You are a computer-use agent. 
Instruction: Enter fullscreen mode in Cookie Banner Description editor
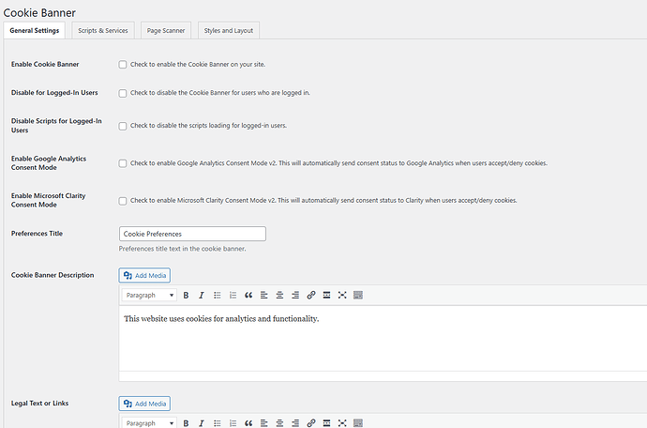pos(342,295)
